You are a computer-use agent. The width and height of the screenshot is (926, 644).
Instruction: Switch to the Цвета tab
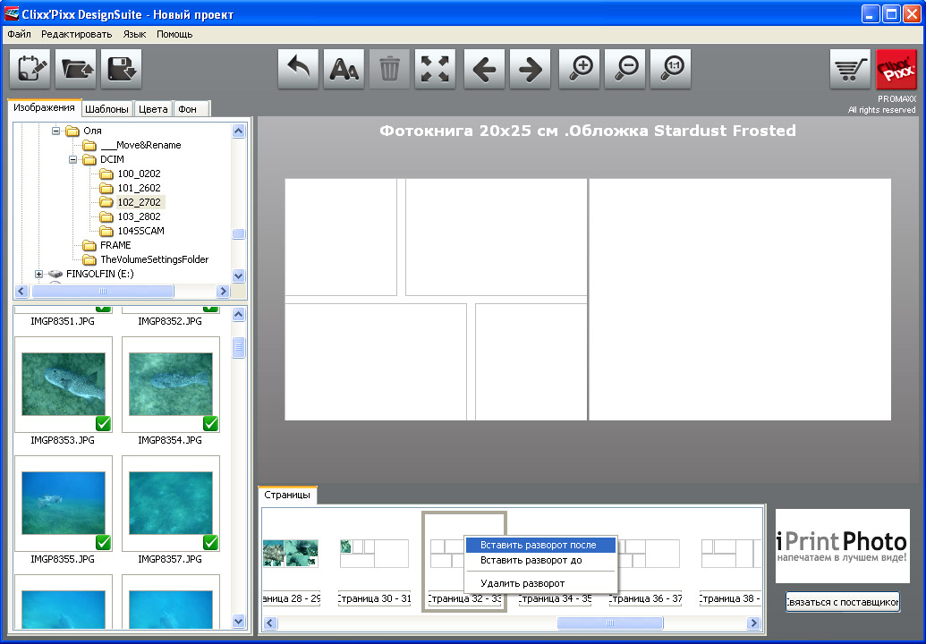pos(154,109)
